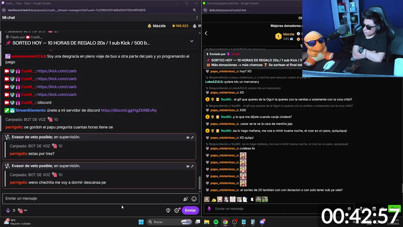Open the first https://kick.com/czarb link in Twitch chat

click(x=57, y=71)
